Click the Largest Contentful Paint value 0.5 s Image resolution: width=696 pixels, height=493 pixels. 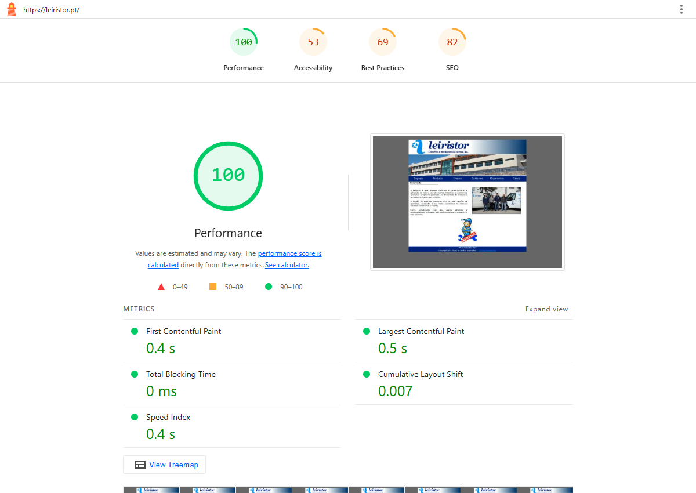(x=393, y=348)
